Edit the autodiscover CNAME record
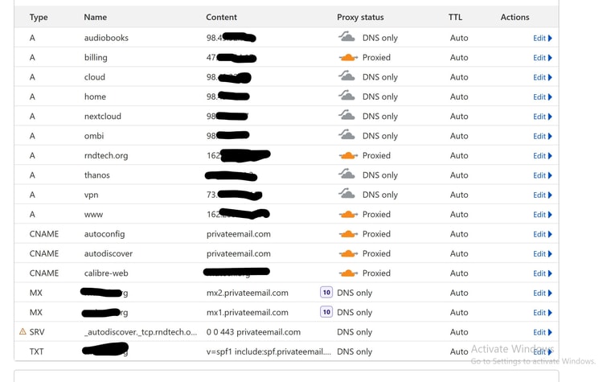Viewport: 611px width, 382px height. [543, 254]
